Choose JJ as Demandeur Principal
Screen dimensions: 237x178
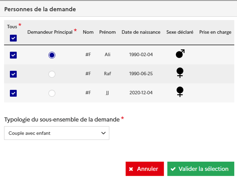pyautogui.click(x=52, y=93)
